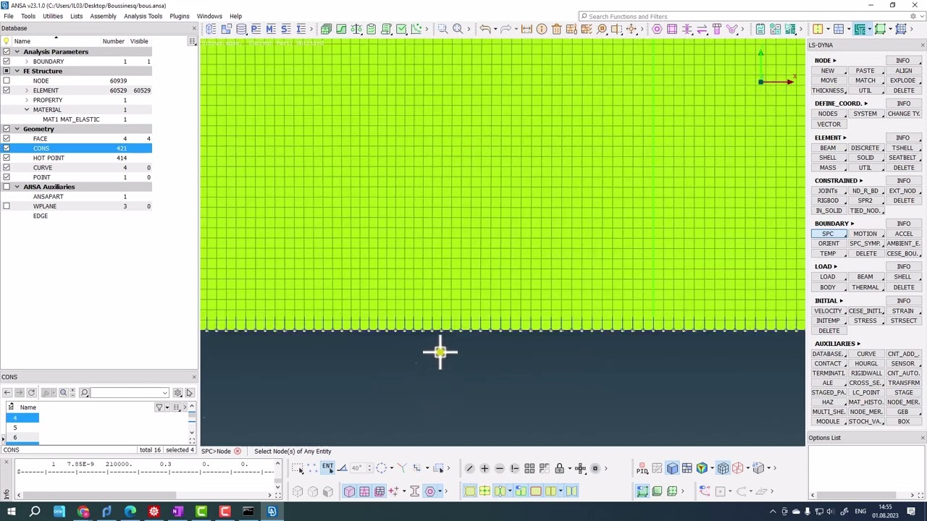Click the VELOCITY initial button
Image resolution: width=927 pixels, height=521 pixels.
828,311
